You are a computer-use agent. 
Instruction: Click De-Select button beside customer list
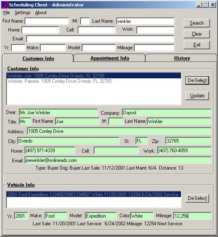click(197, 80)
